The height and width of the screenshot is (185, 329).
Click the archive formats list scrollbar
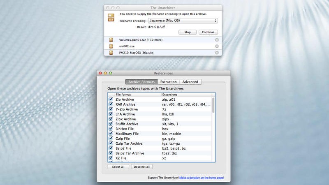click(x=213, y=105)
